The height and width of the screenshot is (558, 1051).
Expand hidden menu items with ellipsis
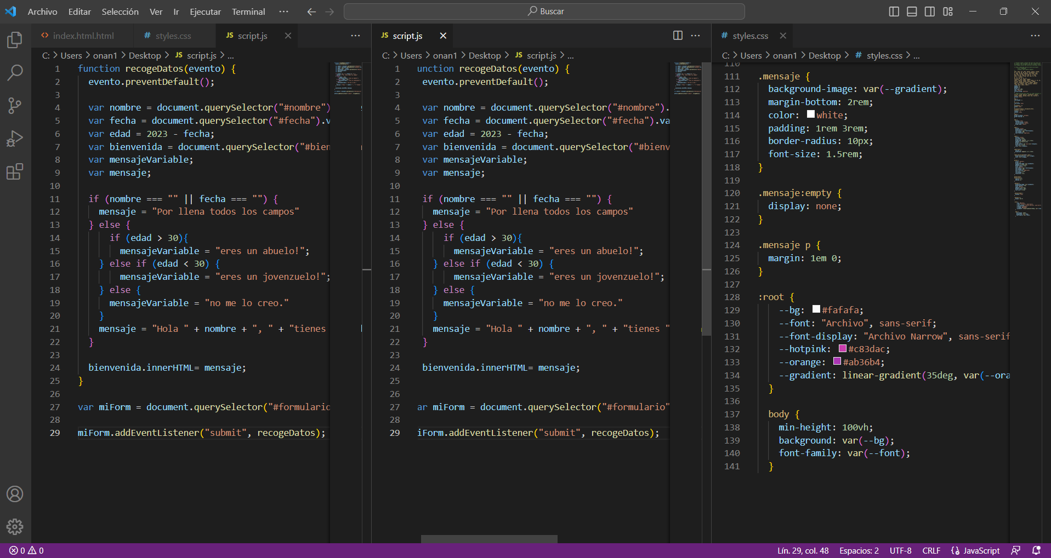pyautogui.click(x=283, y=11)
